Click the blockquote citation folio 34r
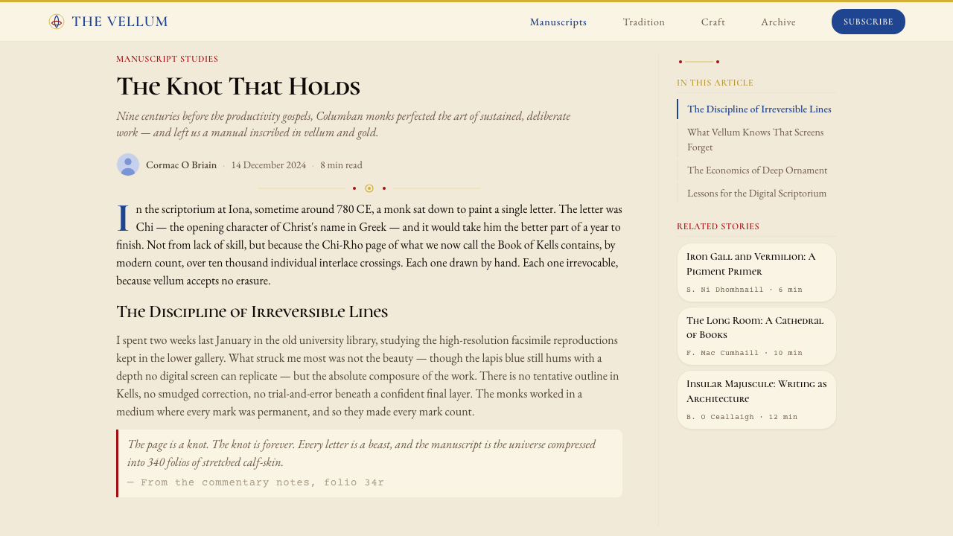 (255, 482)
